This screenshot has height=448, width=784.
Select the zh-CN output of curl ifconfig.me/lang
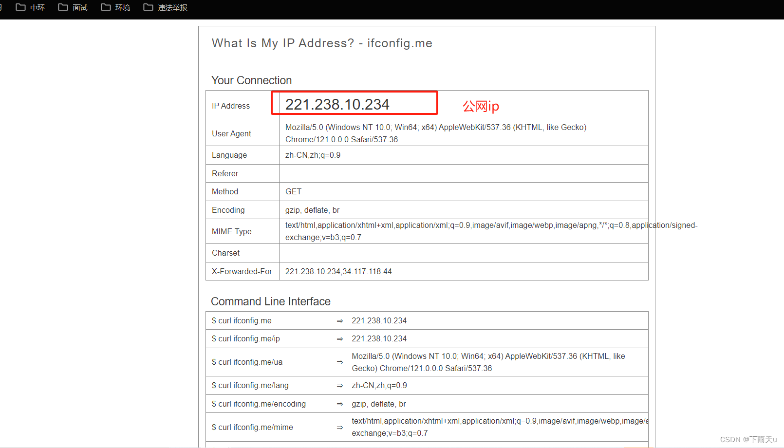(x=379, y=385)
